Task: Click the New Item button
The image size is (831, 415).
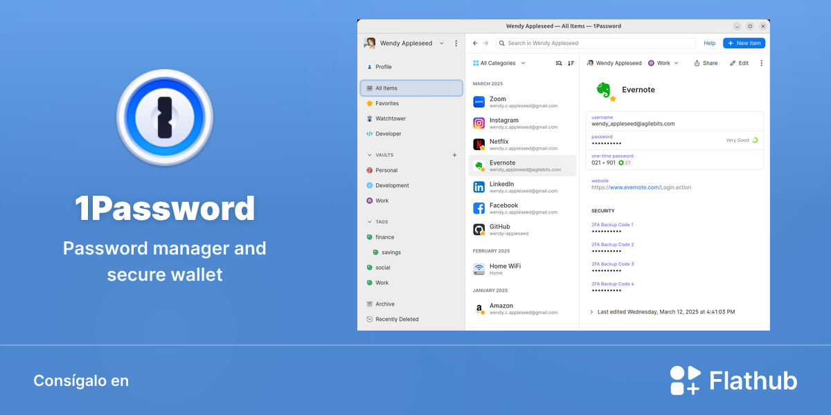Action: 744,43
